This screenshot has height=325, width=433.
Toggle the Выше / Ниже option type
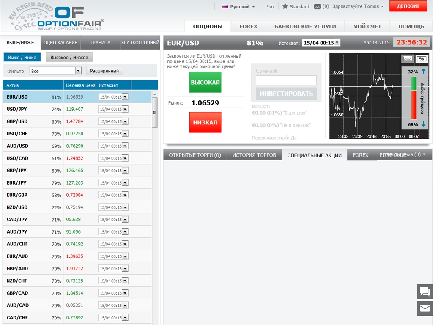pos(22,57)
